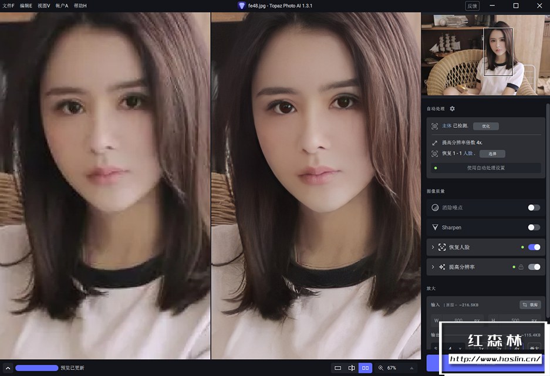550x376 pixels.
Task: Click the 提高分辨率 sparkle icon
Action: (442, 267)
